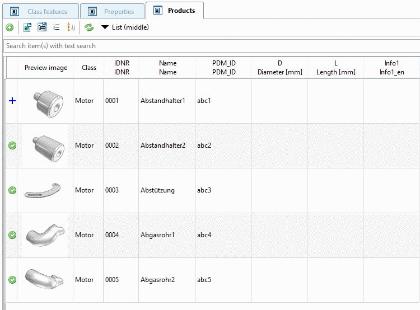Image resolution: width=420 pixels, height=310 pixels.
Task: Click the Motor class cell for 0005
Action: 88,279
